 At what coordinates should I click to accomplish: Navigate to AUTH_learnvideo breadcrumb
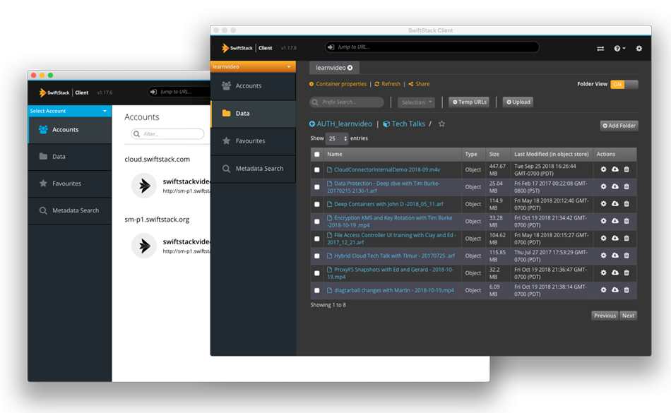coord(340,124)
